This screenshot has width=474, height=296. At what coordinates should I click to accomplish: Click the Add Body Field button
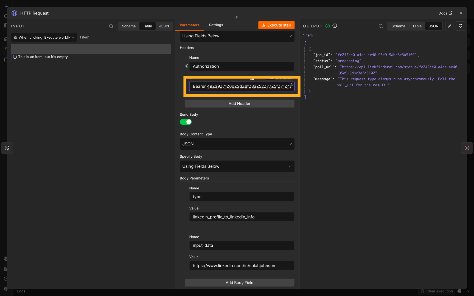point(240,283)
